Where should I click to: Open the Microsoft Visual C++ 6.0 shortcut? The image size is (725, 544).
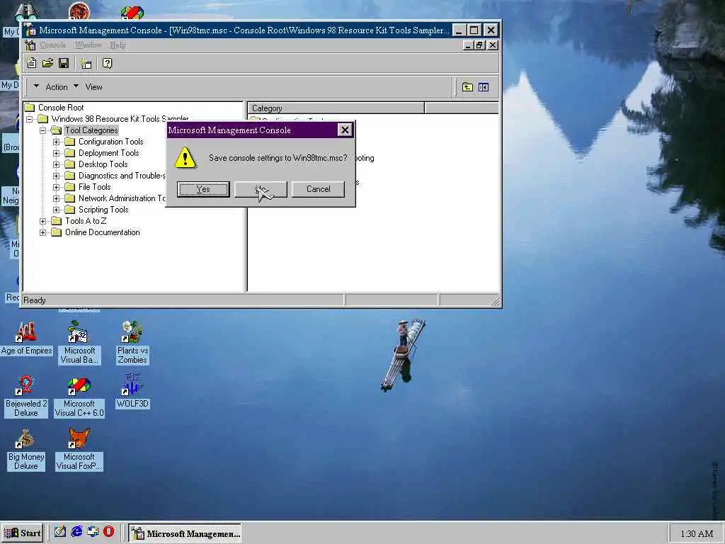coord(79,397)
